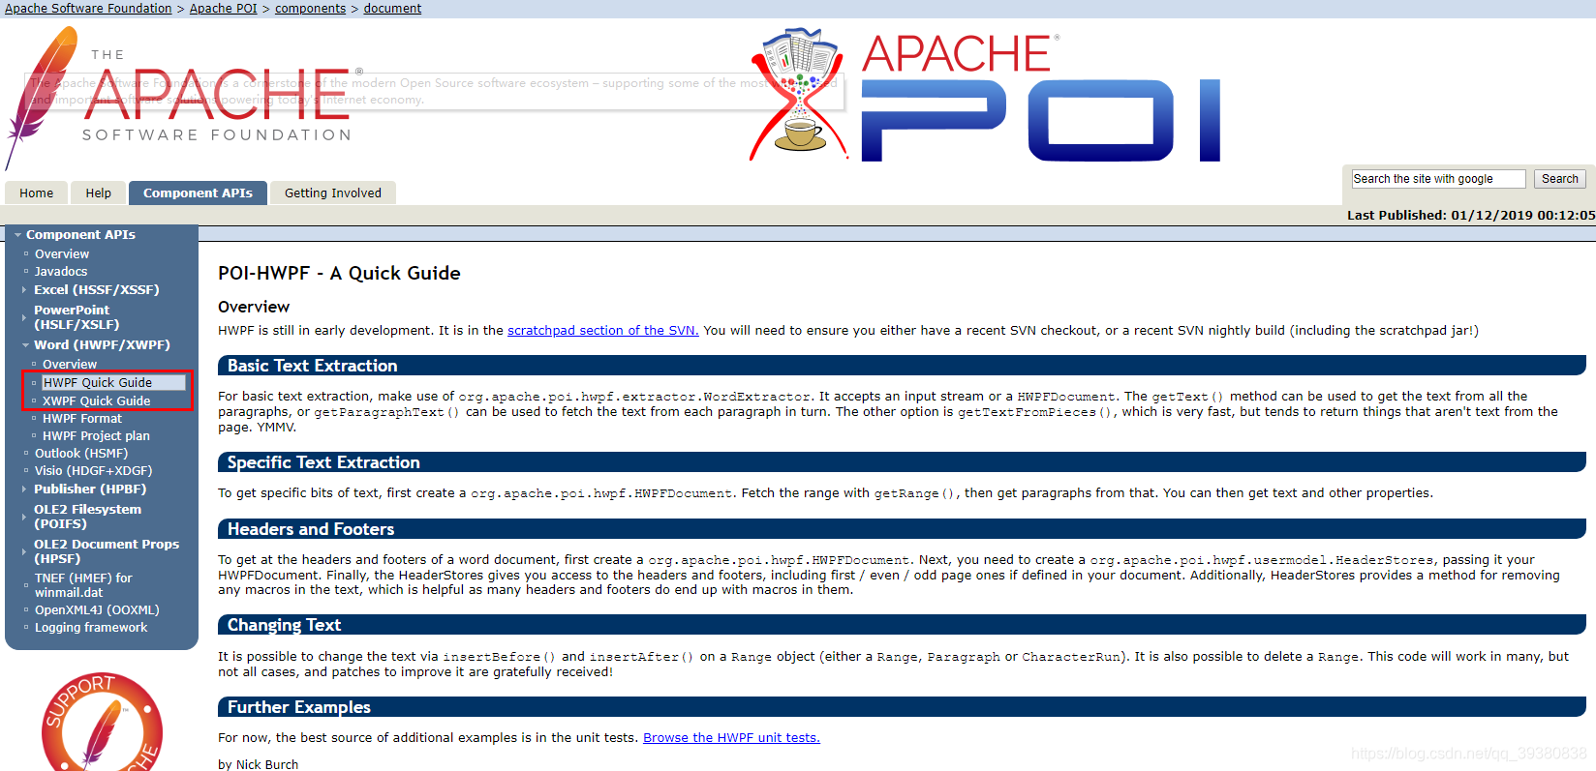The width and height of the screenshot is (1596, 771).
Task: Open the Overview under Word section
Action: coord(70,365)
